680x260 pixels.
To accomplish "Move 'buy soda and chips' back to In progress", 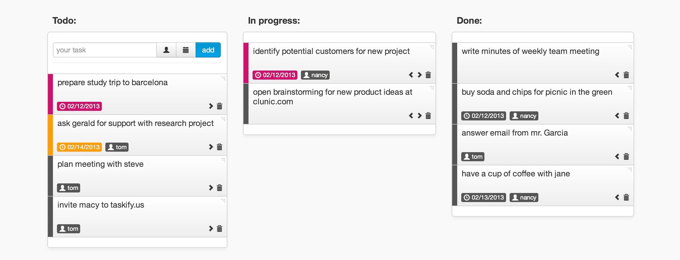I will coord(617,115).
